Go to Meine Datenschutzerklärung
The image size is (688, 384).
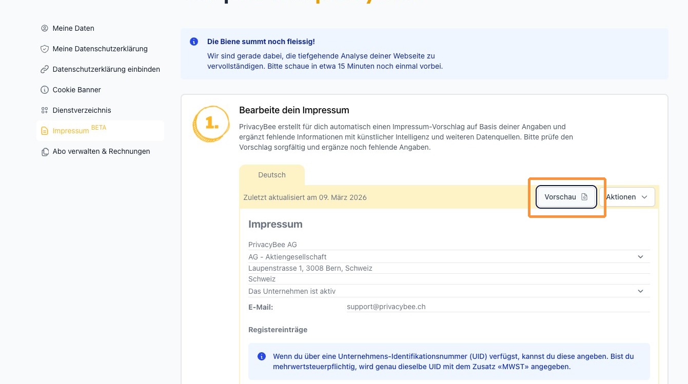coord(100,49)
